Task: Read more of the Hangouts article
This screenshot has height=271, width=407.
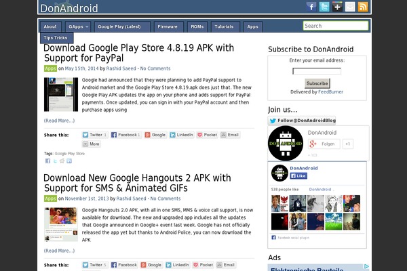Action: click(59, 251)
